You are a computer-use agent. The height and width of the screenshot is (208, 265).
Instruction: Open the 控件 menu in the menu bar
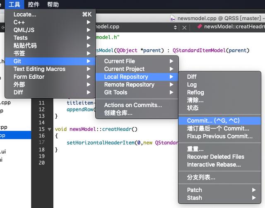click(34, 5)
